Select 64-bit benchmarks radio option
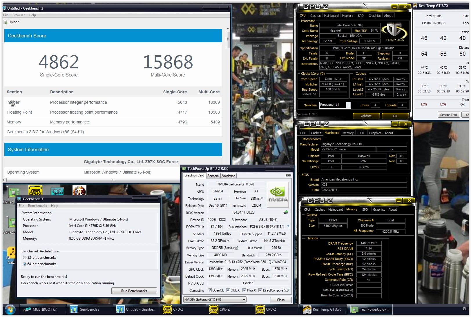The width and height of the screenshot is (471, 317). (25, 264)
